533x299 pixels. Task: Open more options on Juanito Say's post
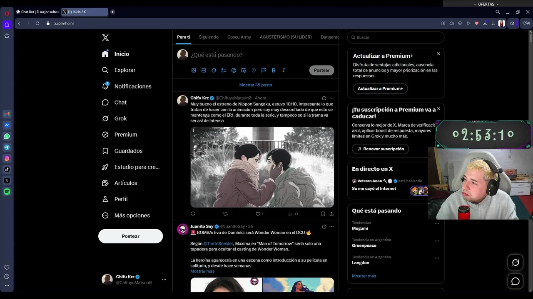pos(331,226)
